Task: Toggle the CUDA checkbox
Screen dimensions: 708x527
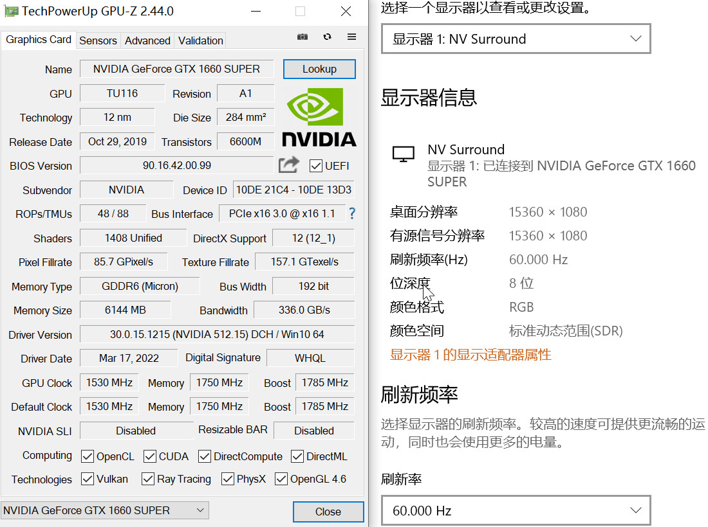Action: 149,456
